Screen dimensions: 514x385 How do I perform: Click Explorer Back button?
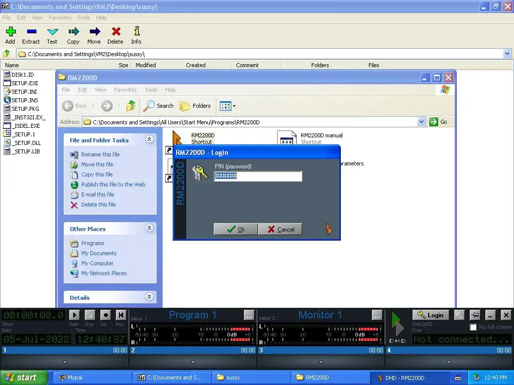tap(75, 106)
